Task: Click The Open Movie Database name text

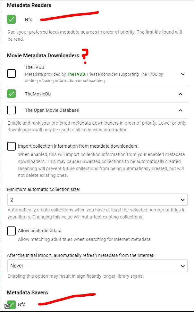Action: click(52, 110)
